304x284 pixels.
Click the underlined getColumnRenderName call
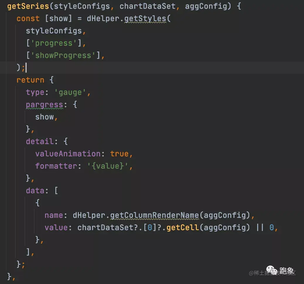pyautogui.click(x=155, y=215)
